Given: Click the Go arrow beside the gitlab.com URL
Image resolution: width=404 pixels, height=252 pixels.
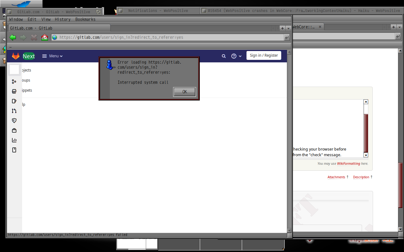Looking at the screenshot, I should tap(287, 37).
